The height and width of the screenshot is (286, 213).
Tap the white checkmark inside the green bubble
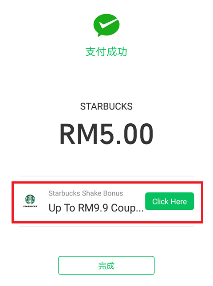pyautogui.click(x=108, y=24)
